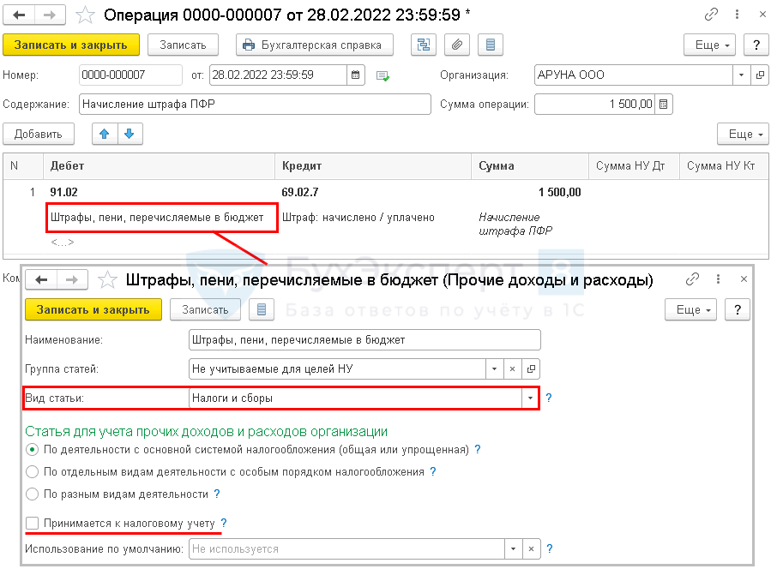This screenshot has width=771, height=569.
Task: Expand the Вид статьи dropdown
Action: 530,398
